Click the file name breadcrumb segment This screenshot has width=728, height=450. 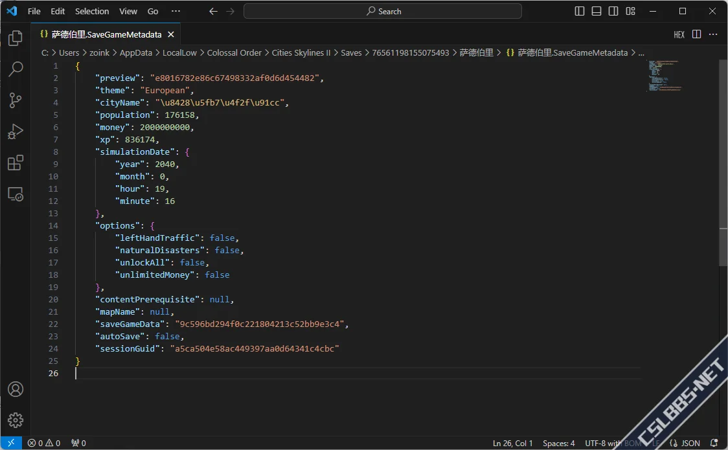(x=567, y=53)
